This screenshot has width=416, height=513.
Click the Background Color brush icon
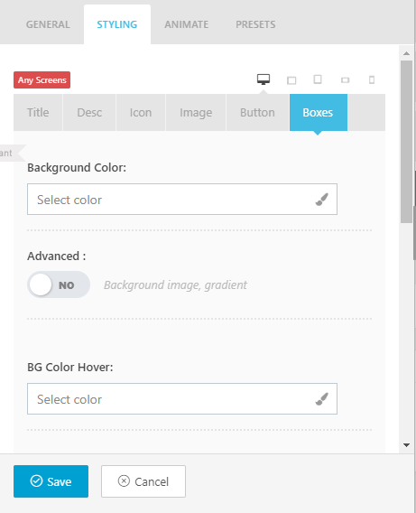[321, 200]
